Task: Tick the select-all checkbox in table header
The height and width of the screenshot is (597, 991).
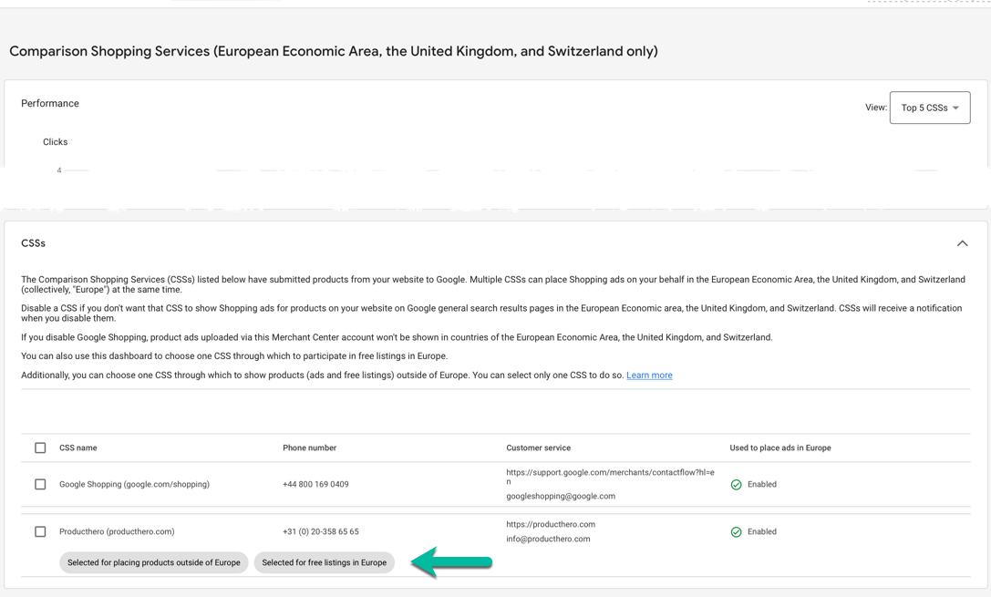Action: [40, 448]
